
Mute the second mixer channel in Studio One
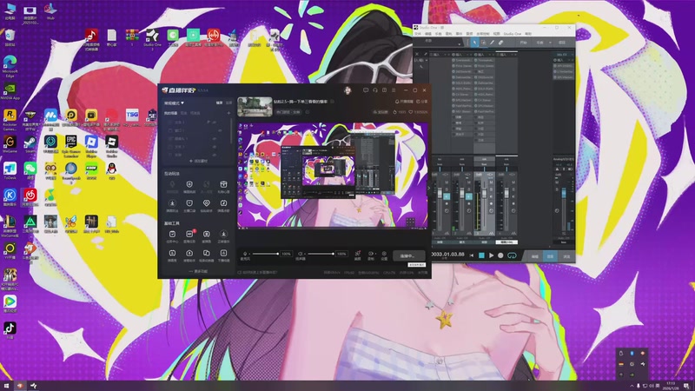[x=469, y=182]
